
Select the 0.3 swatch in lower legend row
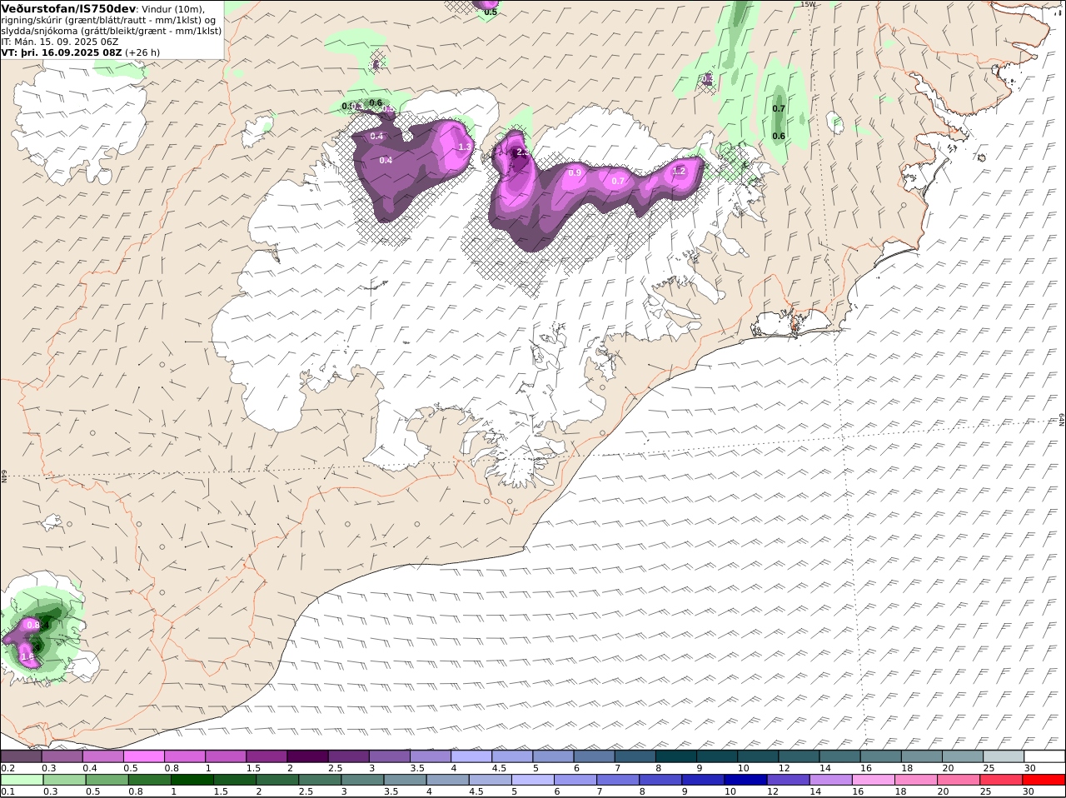pyautogui.click(x=64, y=781)
